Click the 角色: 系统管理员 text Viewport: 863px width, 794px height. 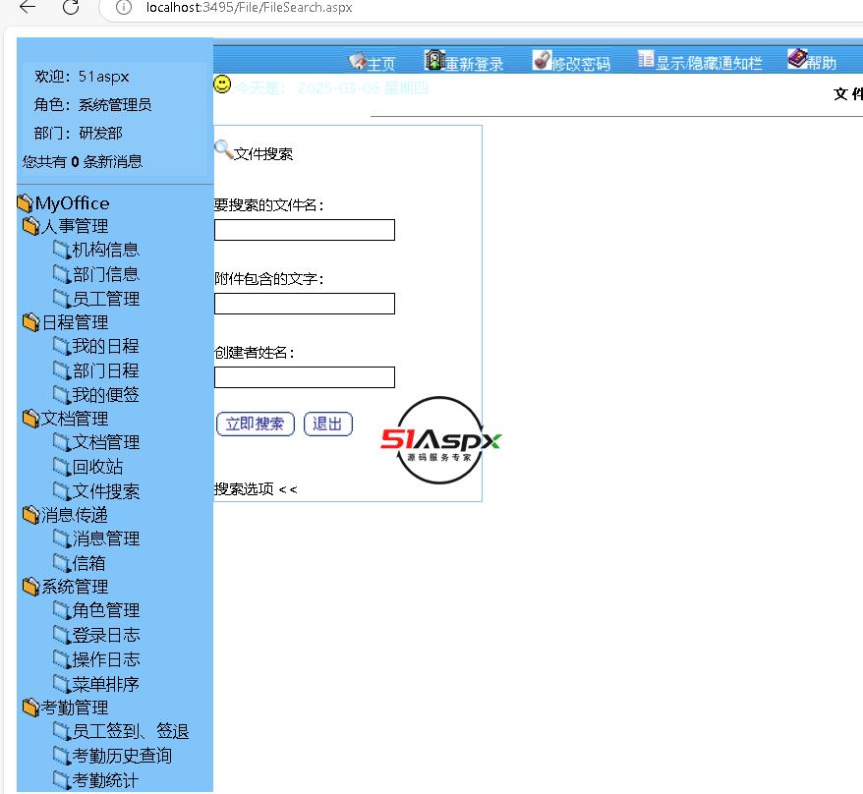[92, 104]
